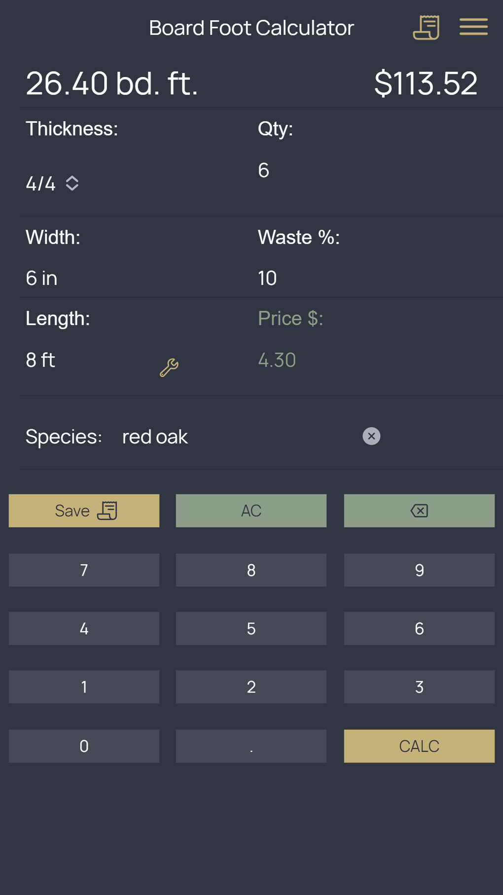Click the wrench icon beside Length
Screen dimensions: 503x895
pyautogui.click(x=169, y=368)
